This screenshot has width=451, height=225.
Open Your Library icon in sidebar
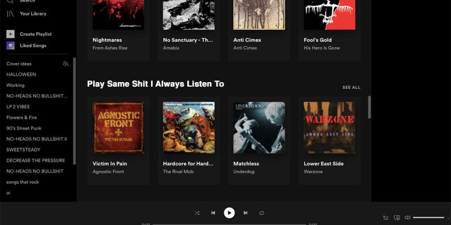coord(10,13)
